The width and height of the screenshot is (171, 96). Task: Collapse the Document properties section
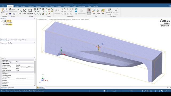point(1,63)
